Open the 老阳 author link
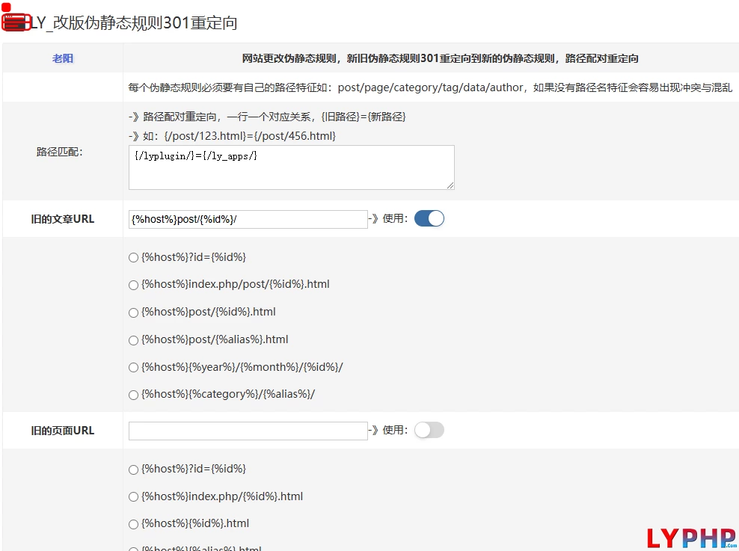The width and height of the screenshot is (739, 551). coord(63,58)
